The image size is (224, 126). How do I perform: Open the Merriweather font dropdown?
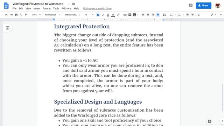click(x=72, y=15)
